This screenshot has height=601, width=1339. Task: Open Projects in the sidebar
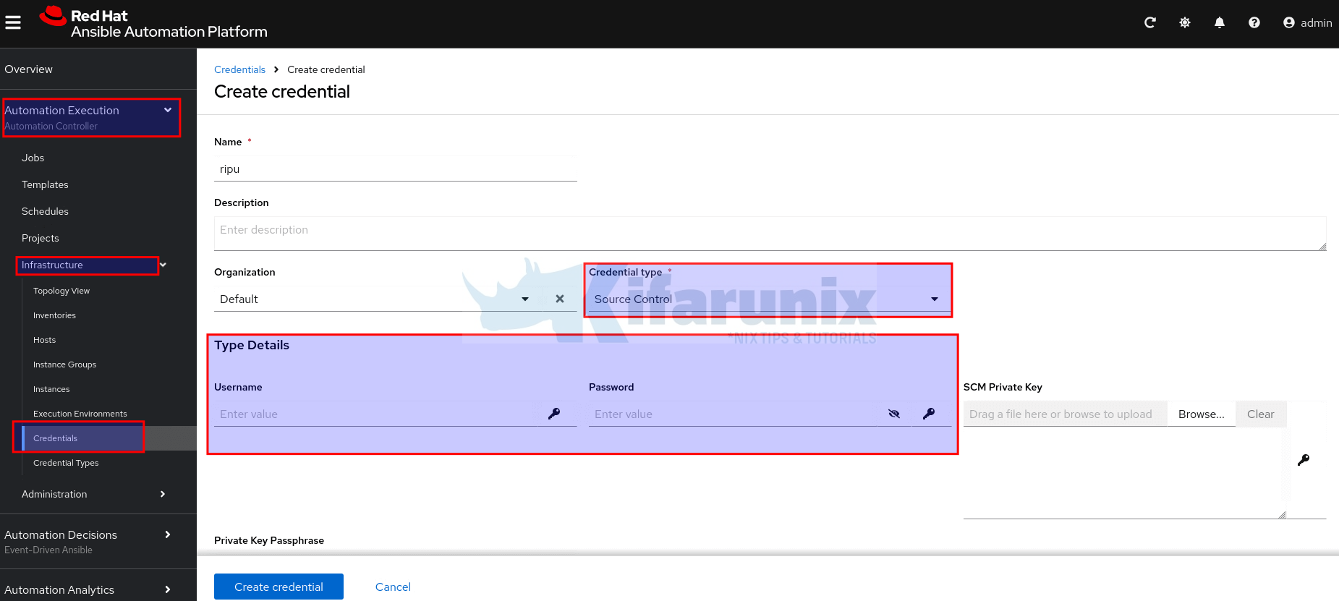tap(41, 238)
